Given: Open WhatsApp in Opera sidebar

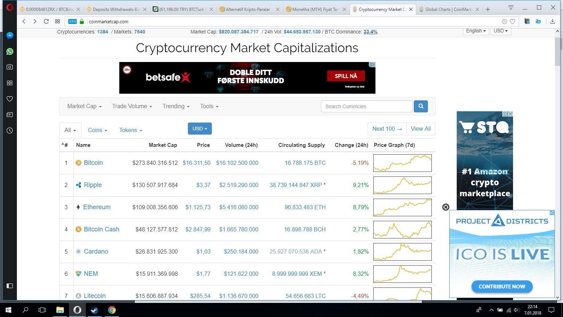Looking at the screenshot, I should coord(10,51).
